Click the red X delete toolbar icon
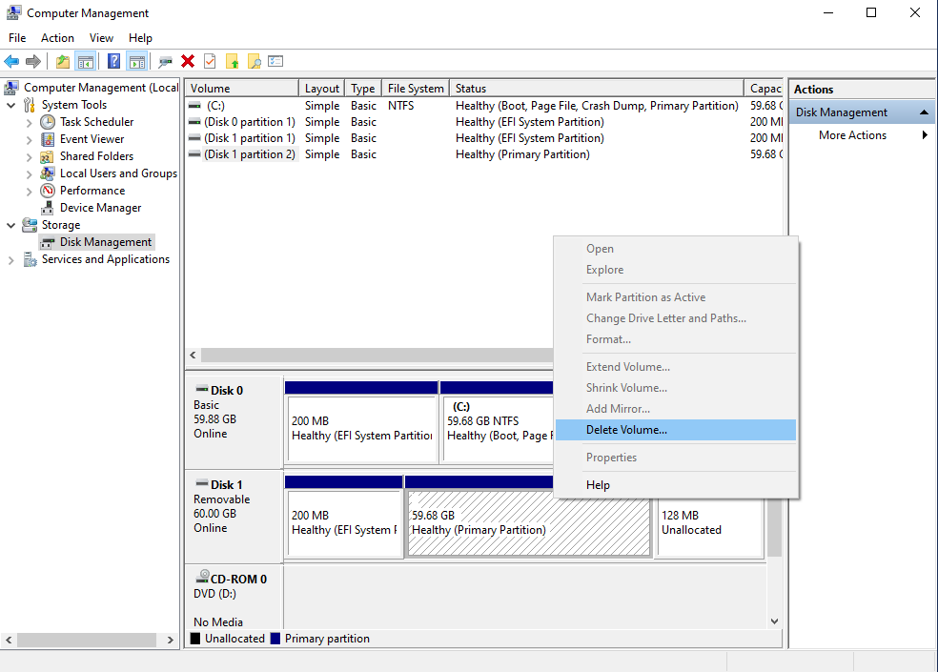Viewport: 938px width, 672px height. 188,61
